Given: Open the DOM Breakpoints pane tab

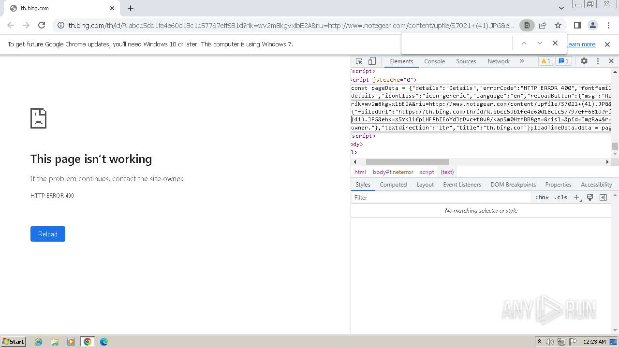Looking at the screenshot, I should coord(513,185).
